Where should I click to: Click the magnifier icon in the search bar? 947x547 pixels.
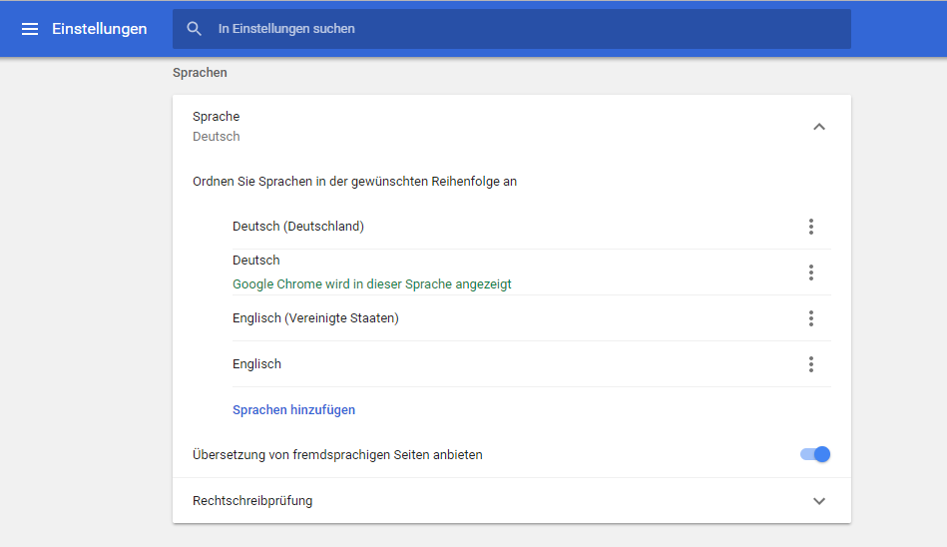click(x=195, y=29)
